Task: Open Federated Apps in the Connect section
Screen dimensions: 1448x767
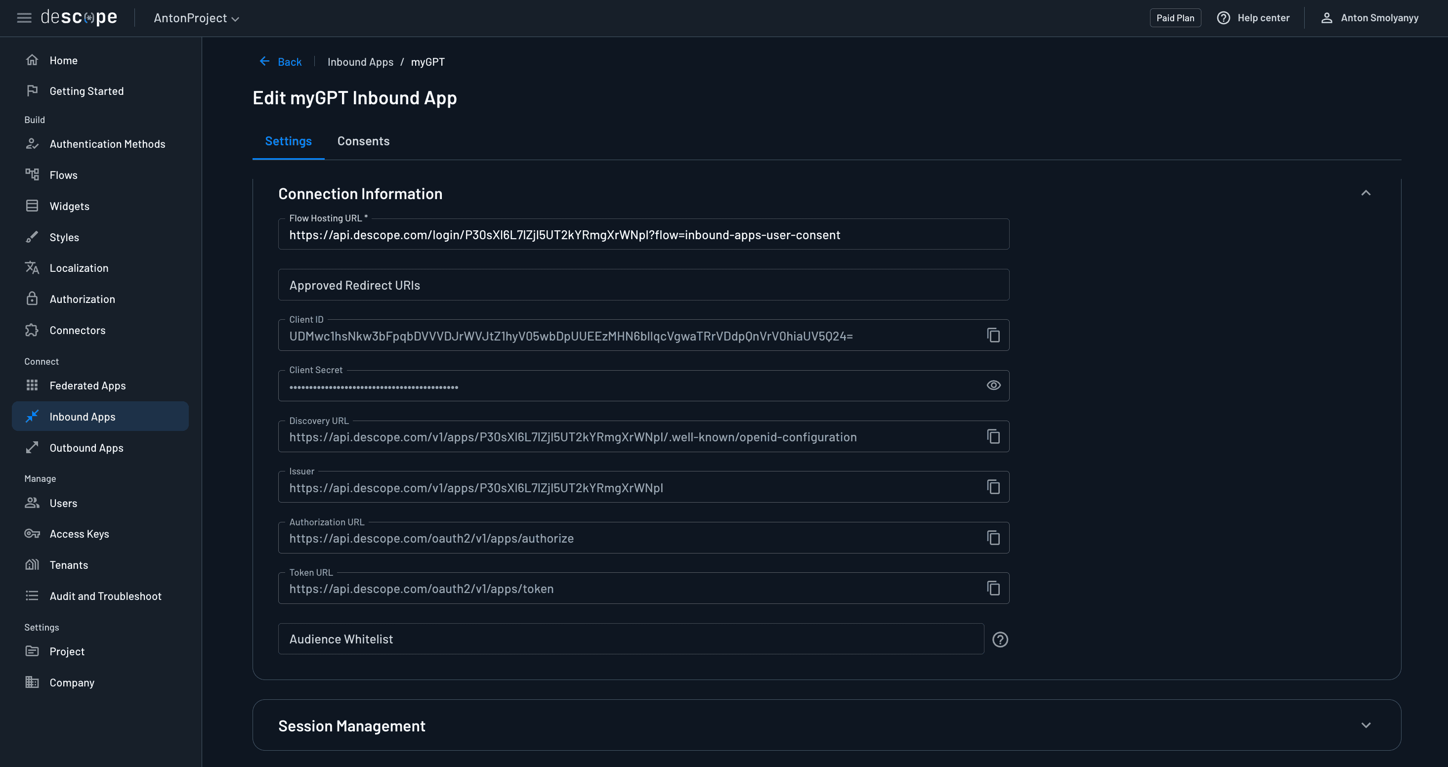Action: [87, 385]
